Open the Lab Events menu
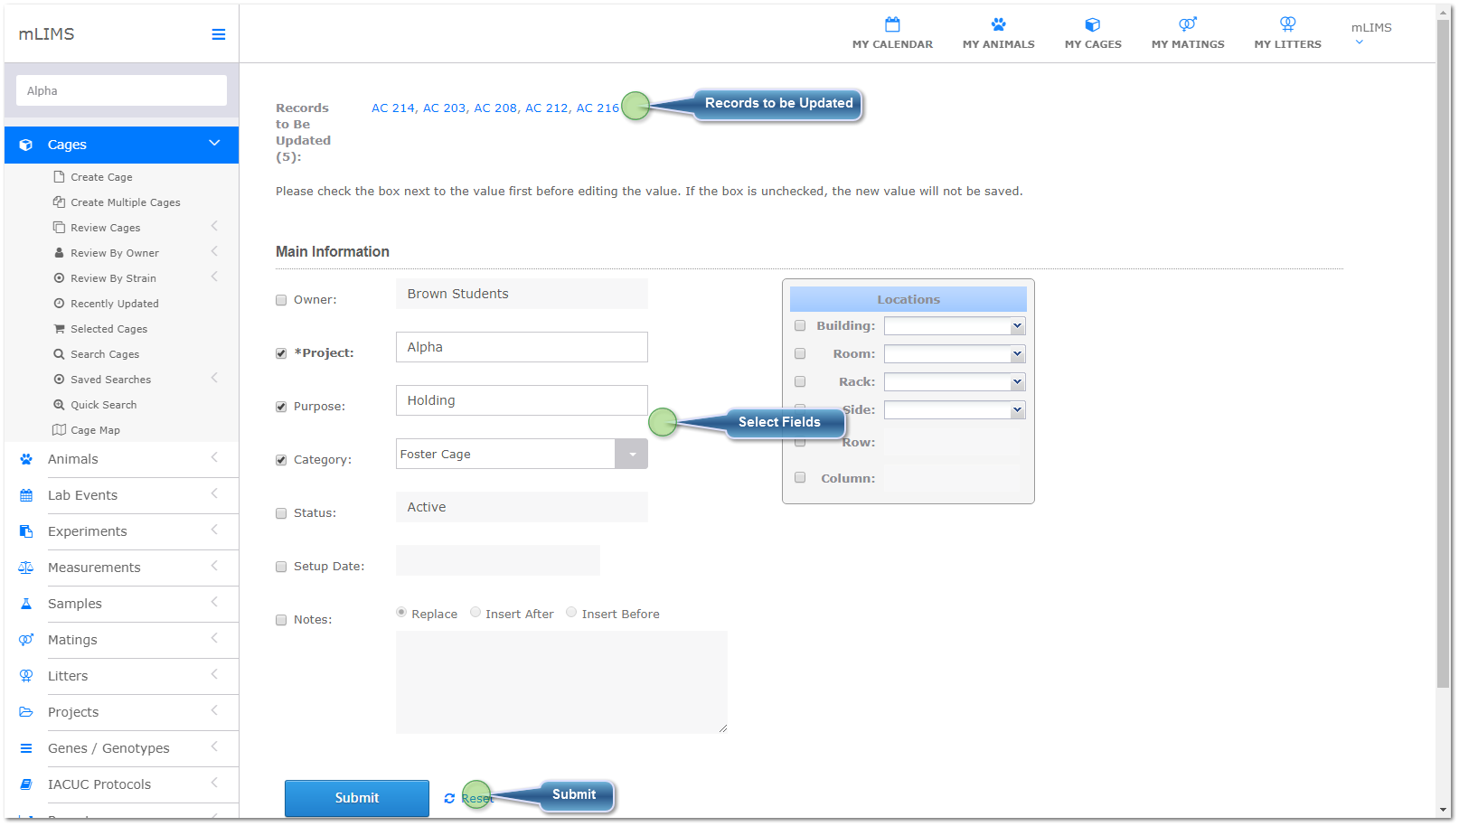This screenshot has width=1459, height=826. tap(121, 495)
